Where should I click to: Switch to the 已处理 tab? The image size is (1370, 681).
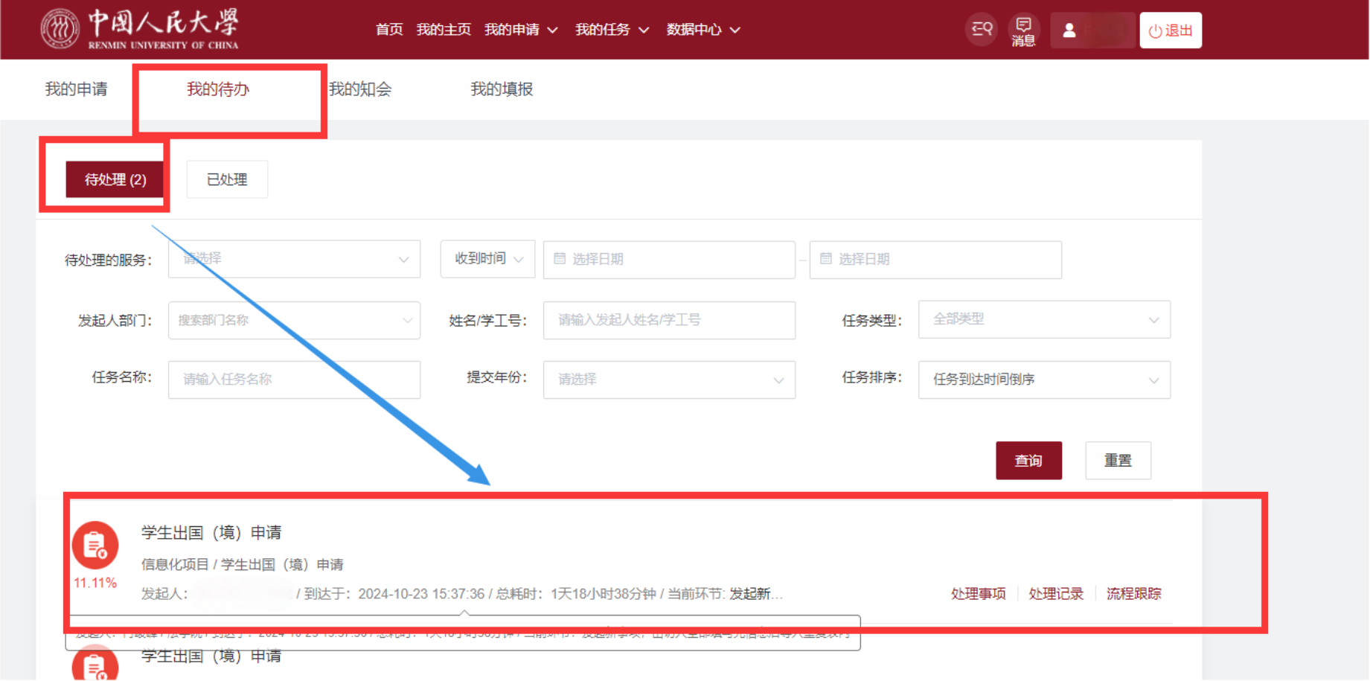pyautogui.click(x=227, y=179)
